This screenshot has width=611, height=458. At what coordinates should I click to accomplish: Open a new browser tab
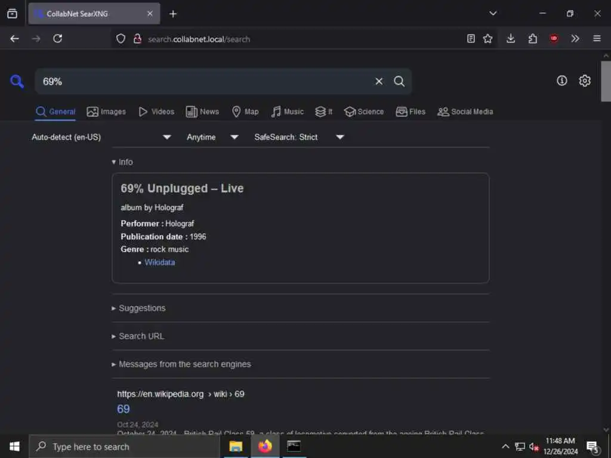coord(173,14)
